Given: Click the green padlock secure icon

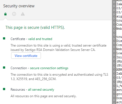Looking at the screenshot, I should coord(5,14).
